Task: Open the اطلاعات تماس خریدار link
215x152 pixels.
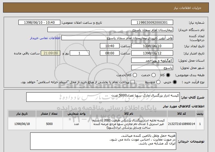Action: coord(45,38)
